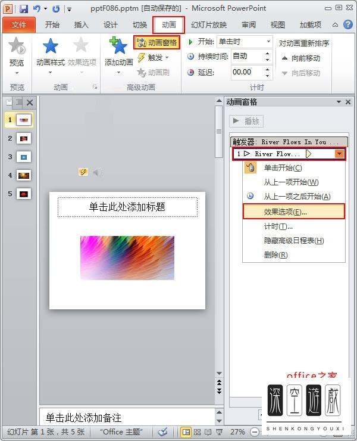Start Slide Show view from status bar
Viewport: 357px width, 441px height.
point(219,431)
